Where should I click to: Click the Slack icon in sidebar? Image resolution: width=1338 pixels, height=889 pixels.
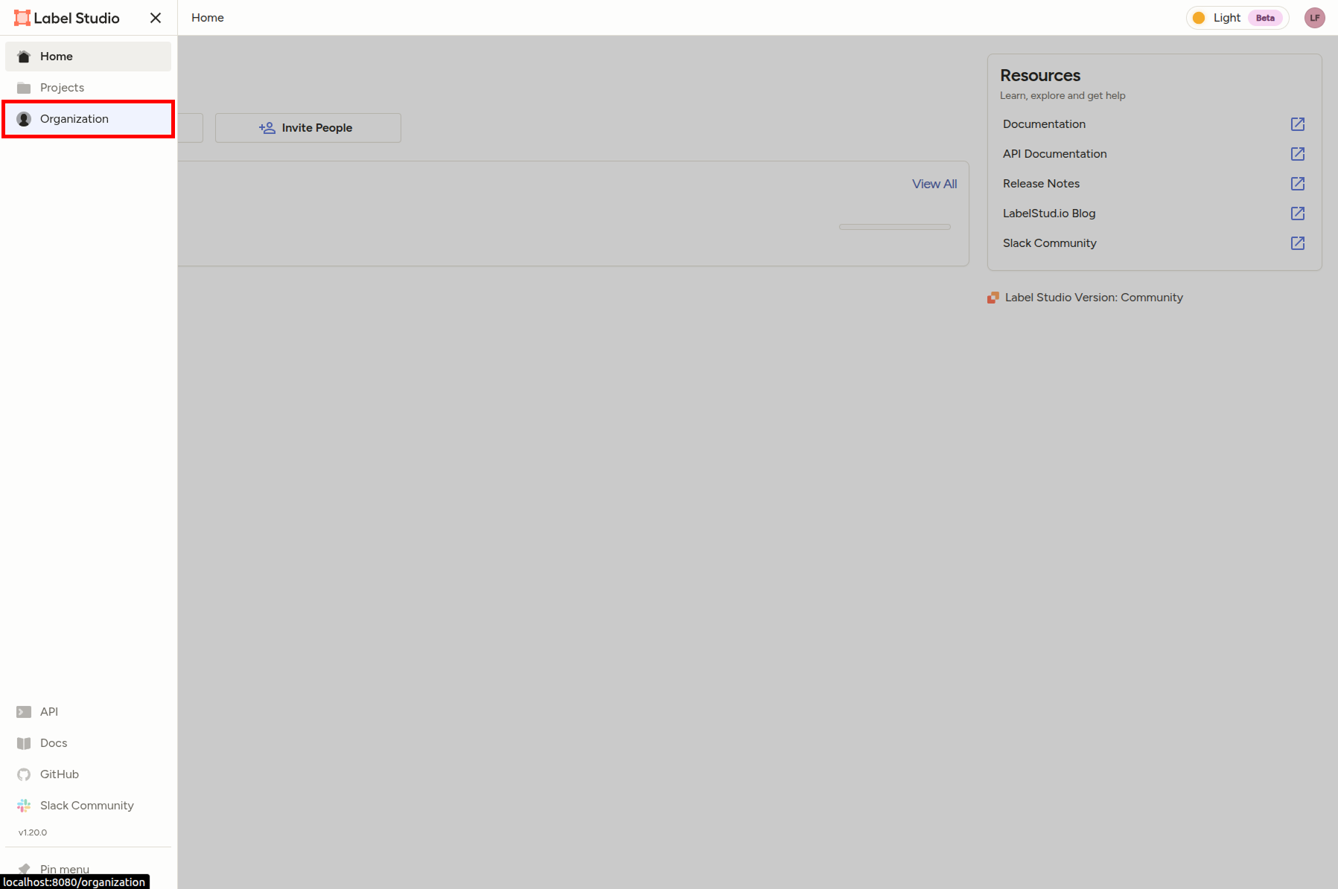click(23, 805)
